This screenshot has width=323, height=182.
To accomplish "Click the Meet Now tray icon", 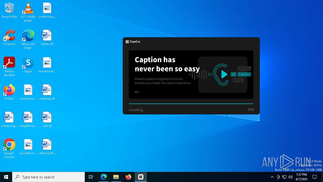I will (x=278, y=177).
